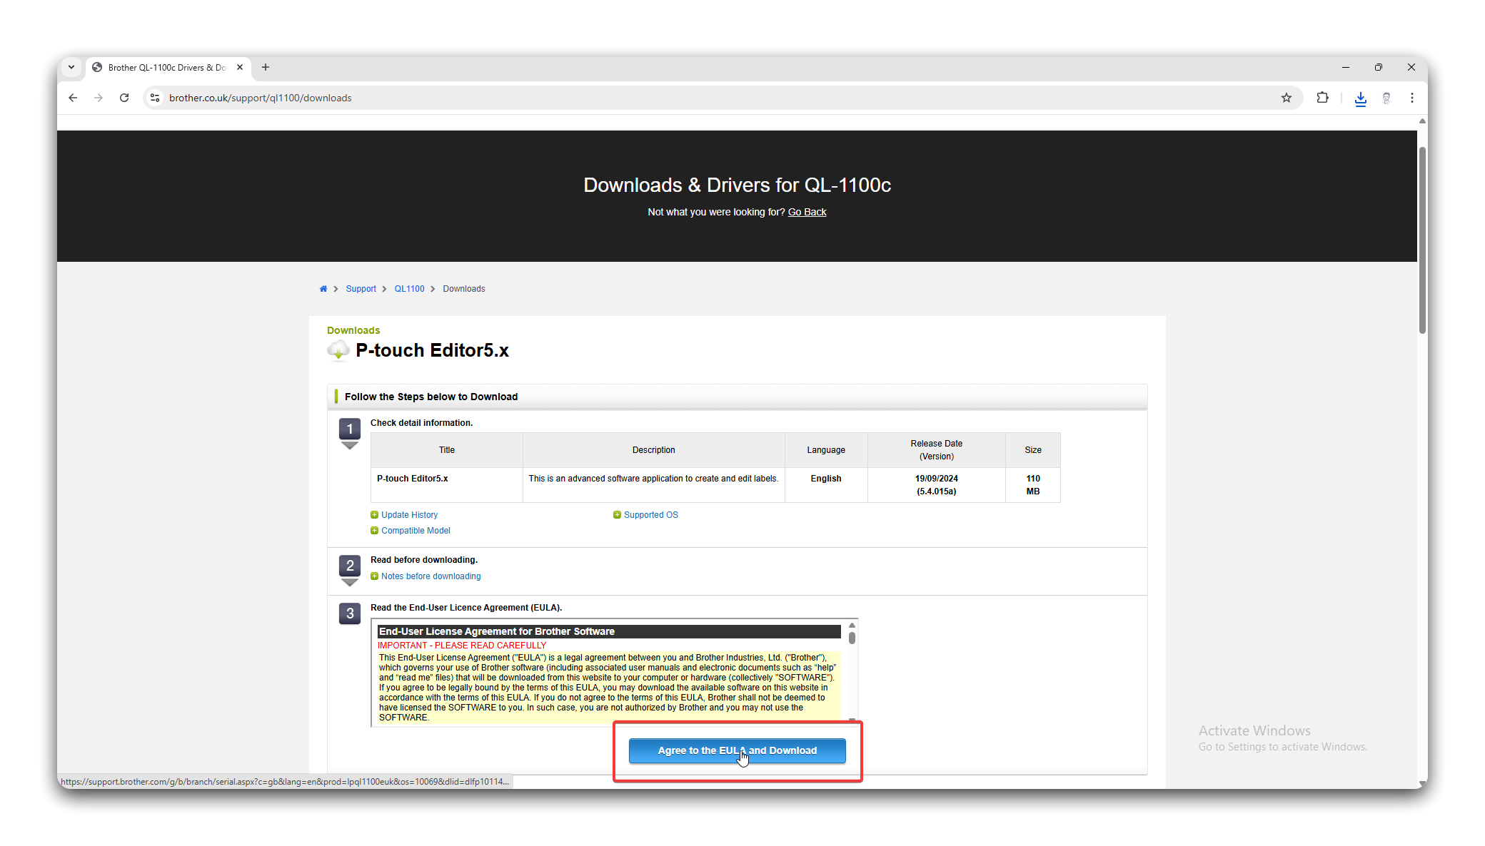1485x846 pixels.
Task: Open the Support breadcrumb link
Action: pos(361,289)
